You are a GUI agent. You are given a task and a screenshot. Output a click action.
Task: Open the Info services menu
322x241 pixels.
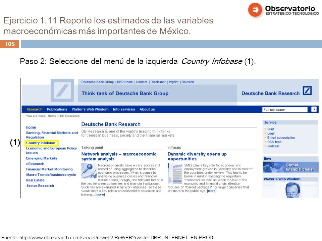[x=124, y=109]
